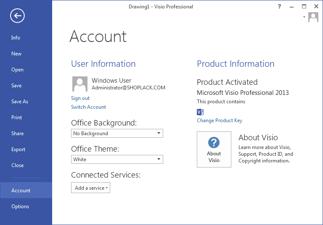Choose Open from the backstage menu
The width and height of the screenshot is (323, 225).
[17, 70]
